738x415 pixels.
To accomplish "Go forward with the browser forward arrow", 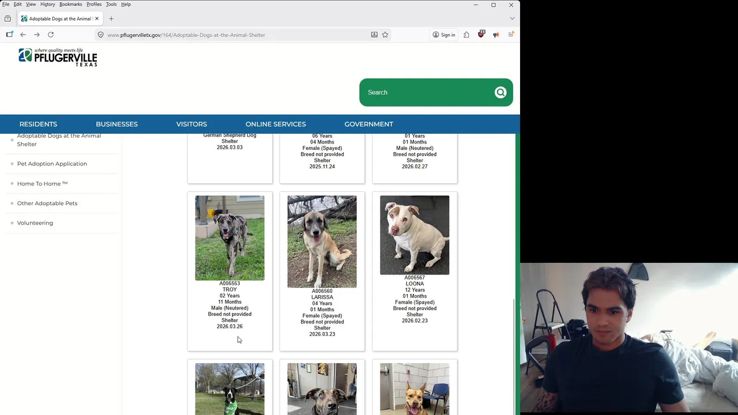I will [37, 35].
